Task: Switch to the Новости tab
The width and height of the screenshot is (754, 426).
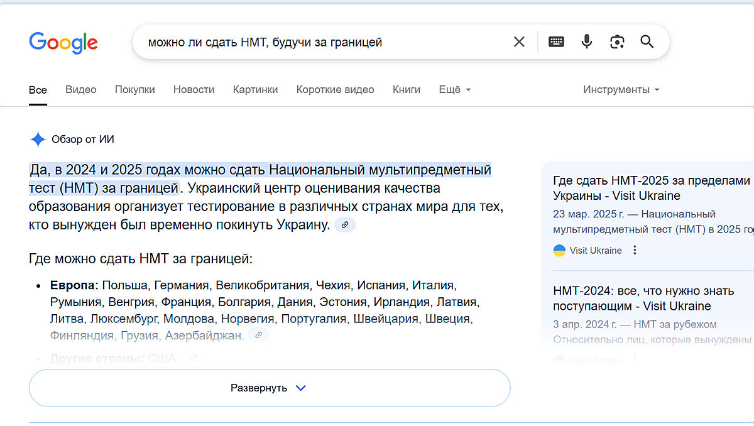Action: click(194, 90)
